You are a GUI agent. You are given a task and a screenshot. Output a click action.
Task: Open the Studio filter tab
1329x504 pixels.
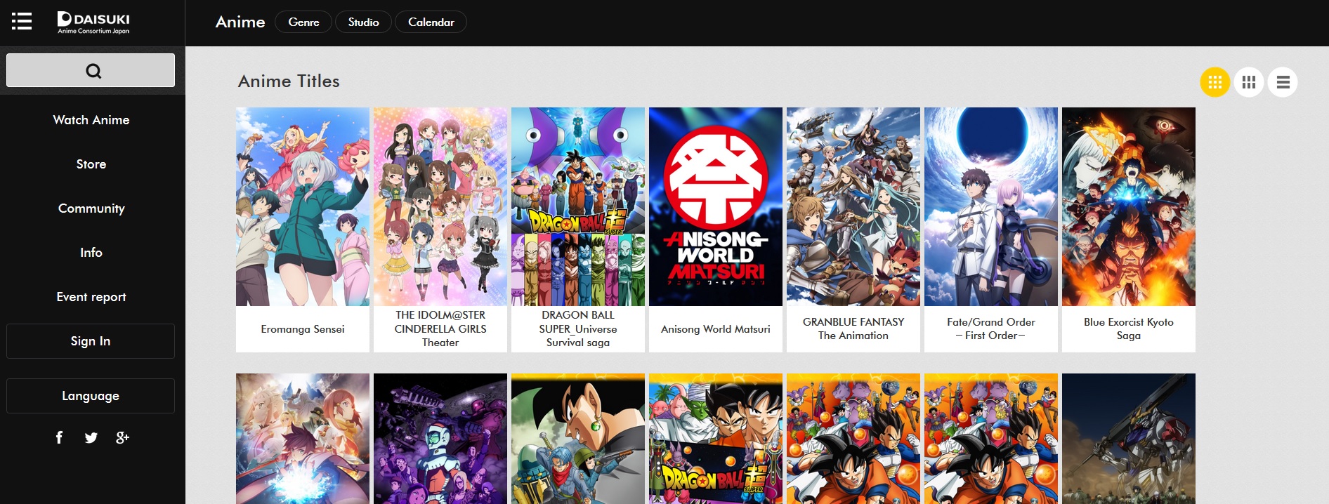coord(363,22)
